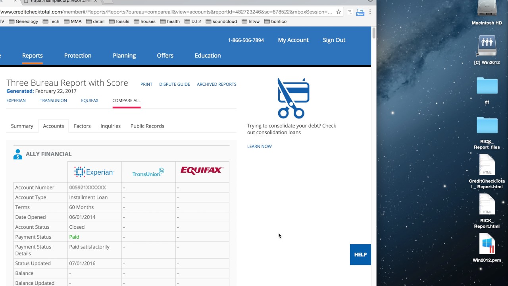This screenshot has height=286, width=508.
Task: Click the scissors cutting credit card graphic
Action: (x=293, y=98)
